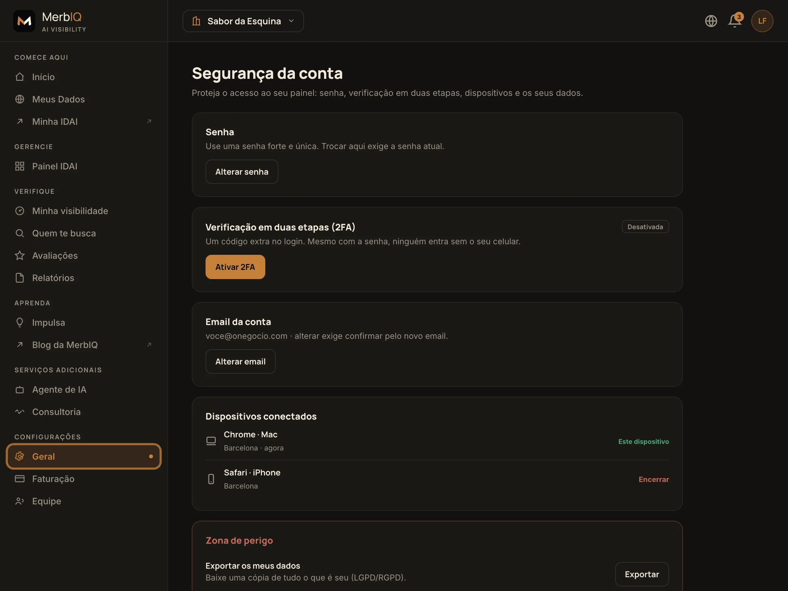The width and height of the screenshot is (788, 591).
Task: Click the Consultoria pulse icon
Action: [x=20, y=412]
